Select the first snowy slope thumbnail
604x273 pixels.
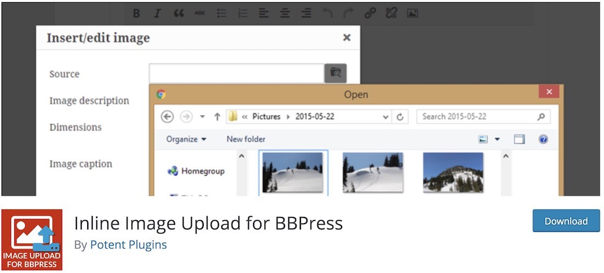[x=293, y=172]
